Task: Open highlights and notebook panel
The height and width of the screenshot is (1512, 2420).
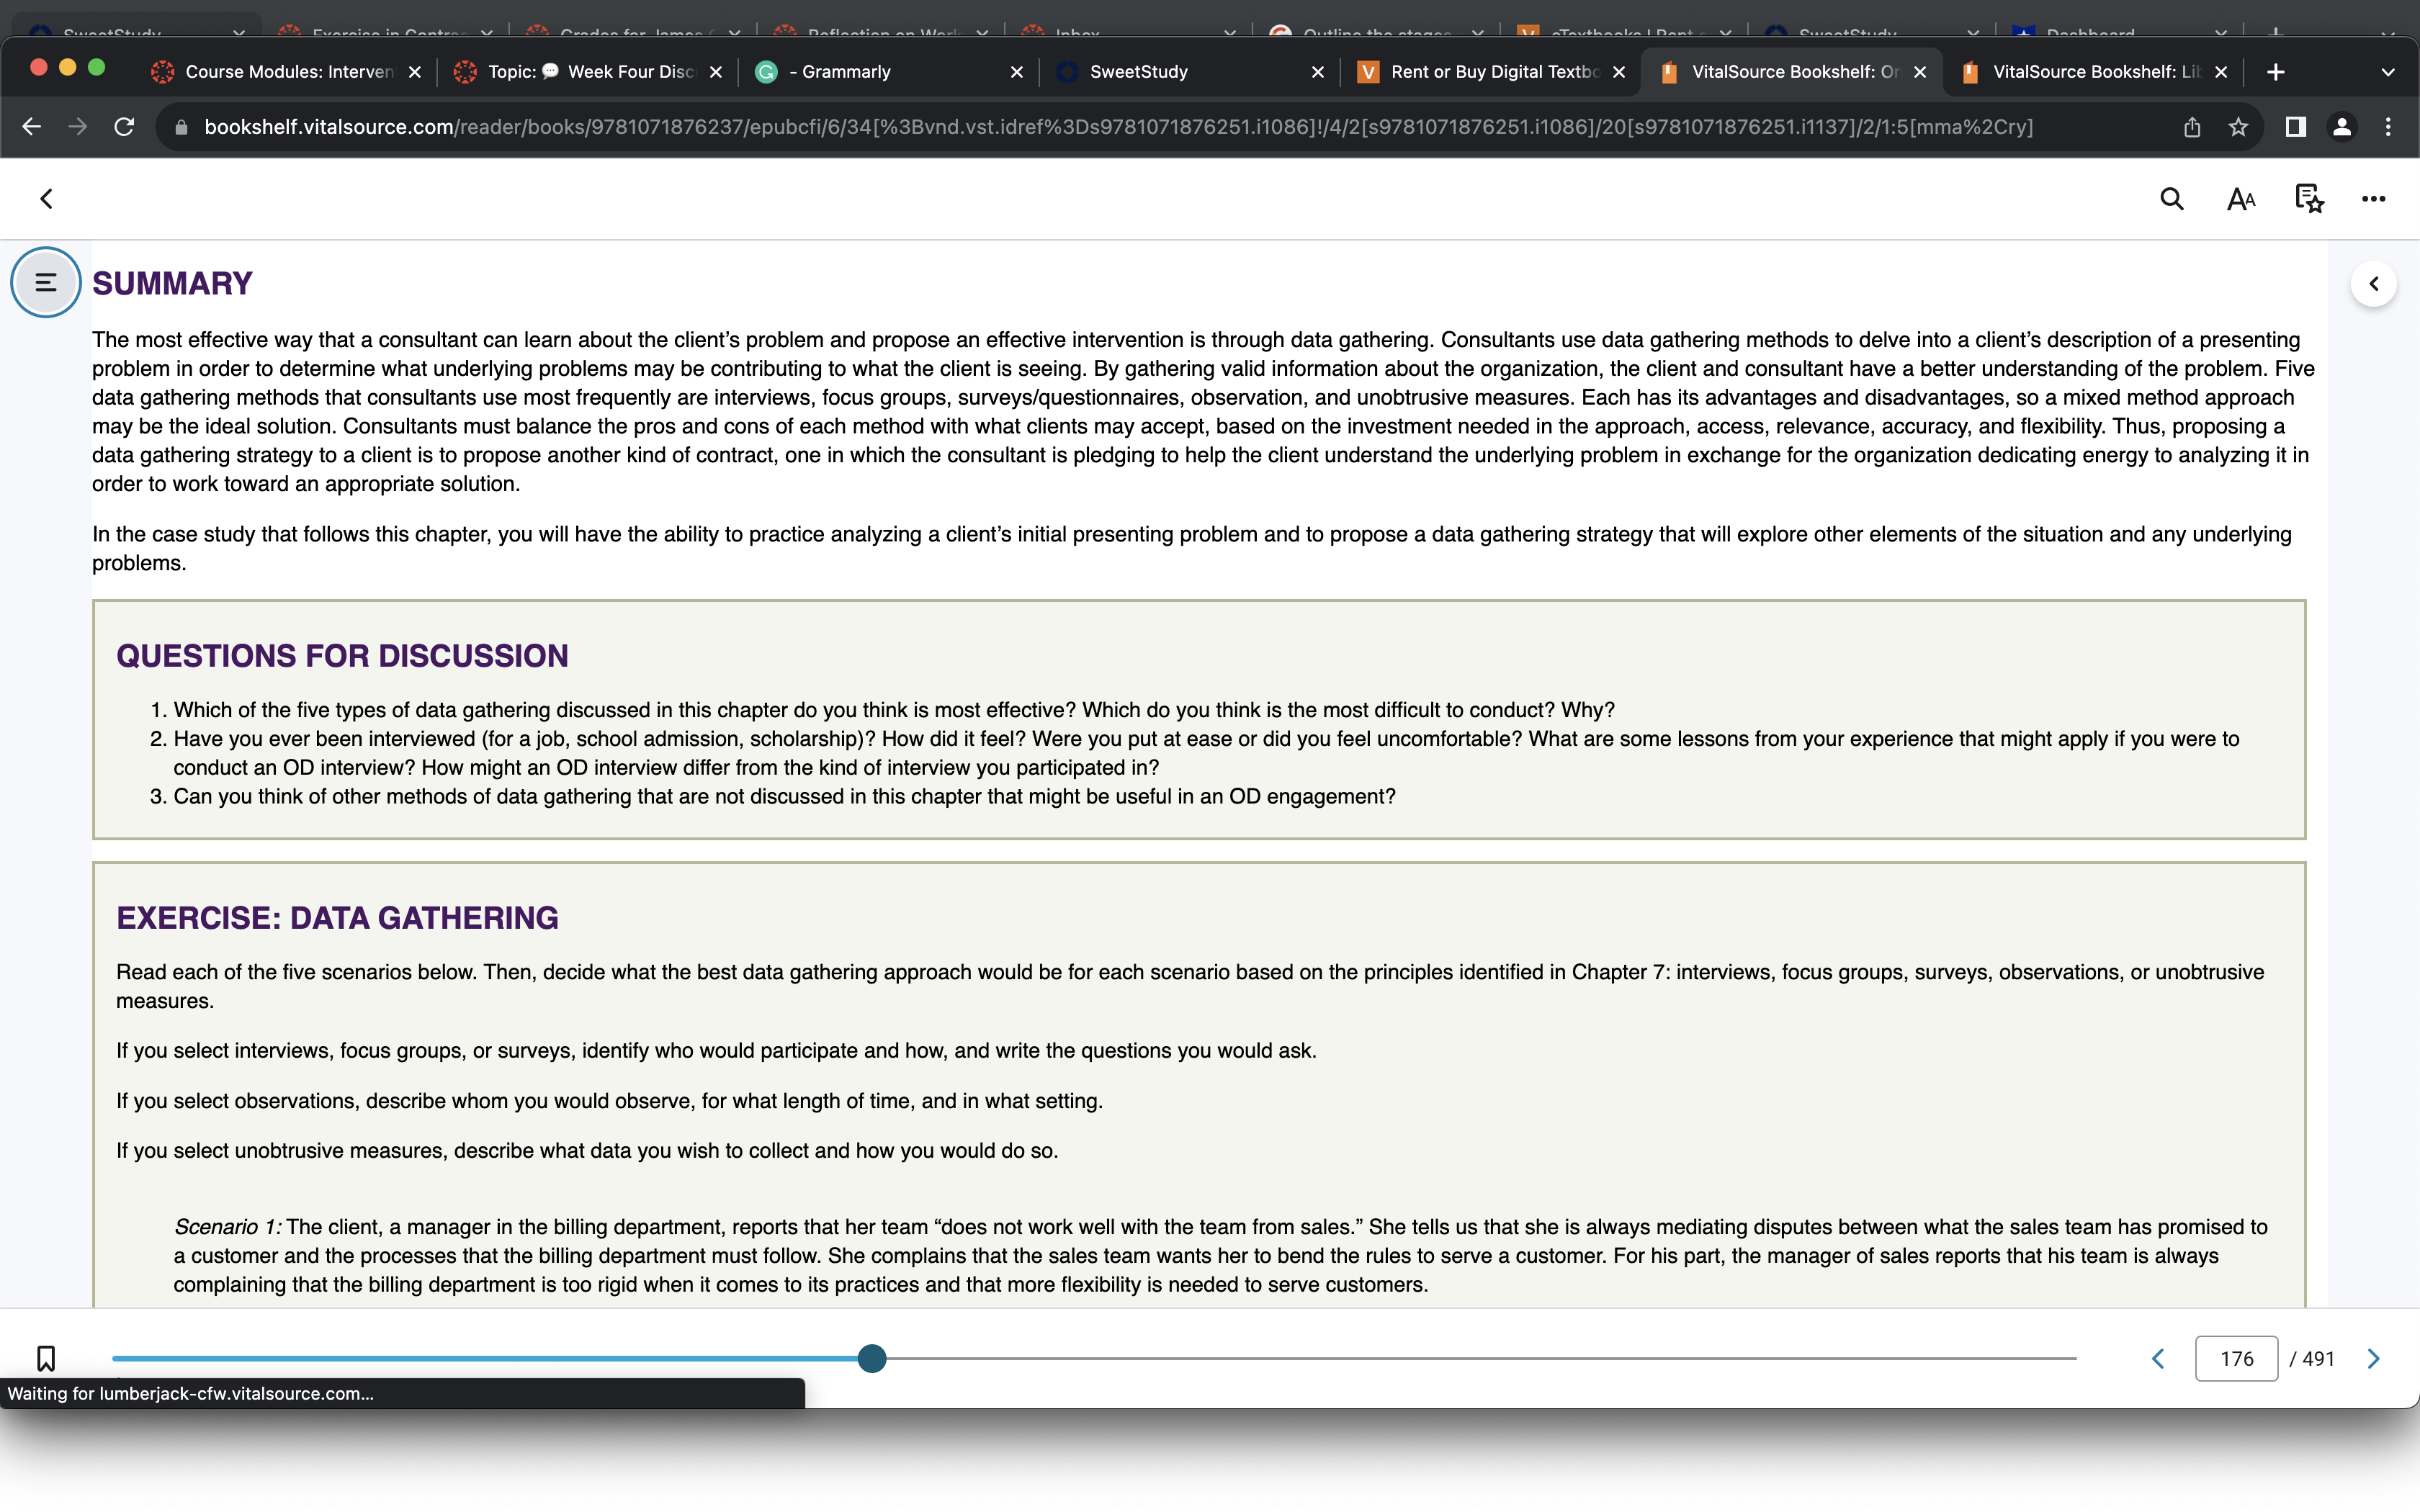Action: 2309,199
